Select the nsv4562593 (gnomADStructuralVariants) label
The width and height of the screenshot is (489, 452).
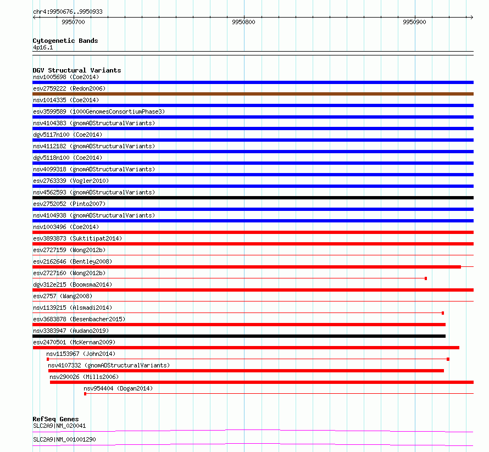click(94, 192)
